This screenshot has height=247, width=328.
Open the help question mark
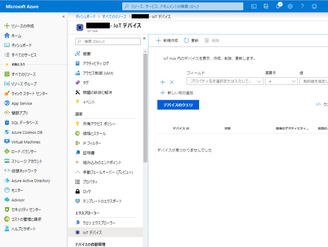[302, 6]
